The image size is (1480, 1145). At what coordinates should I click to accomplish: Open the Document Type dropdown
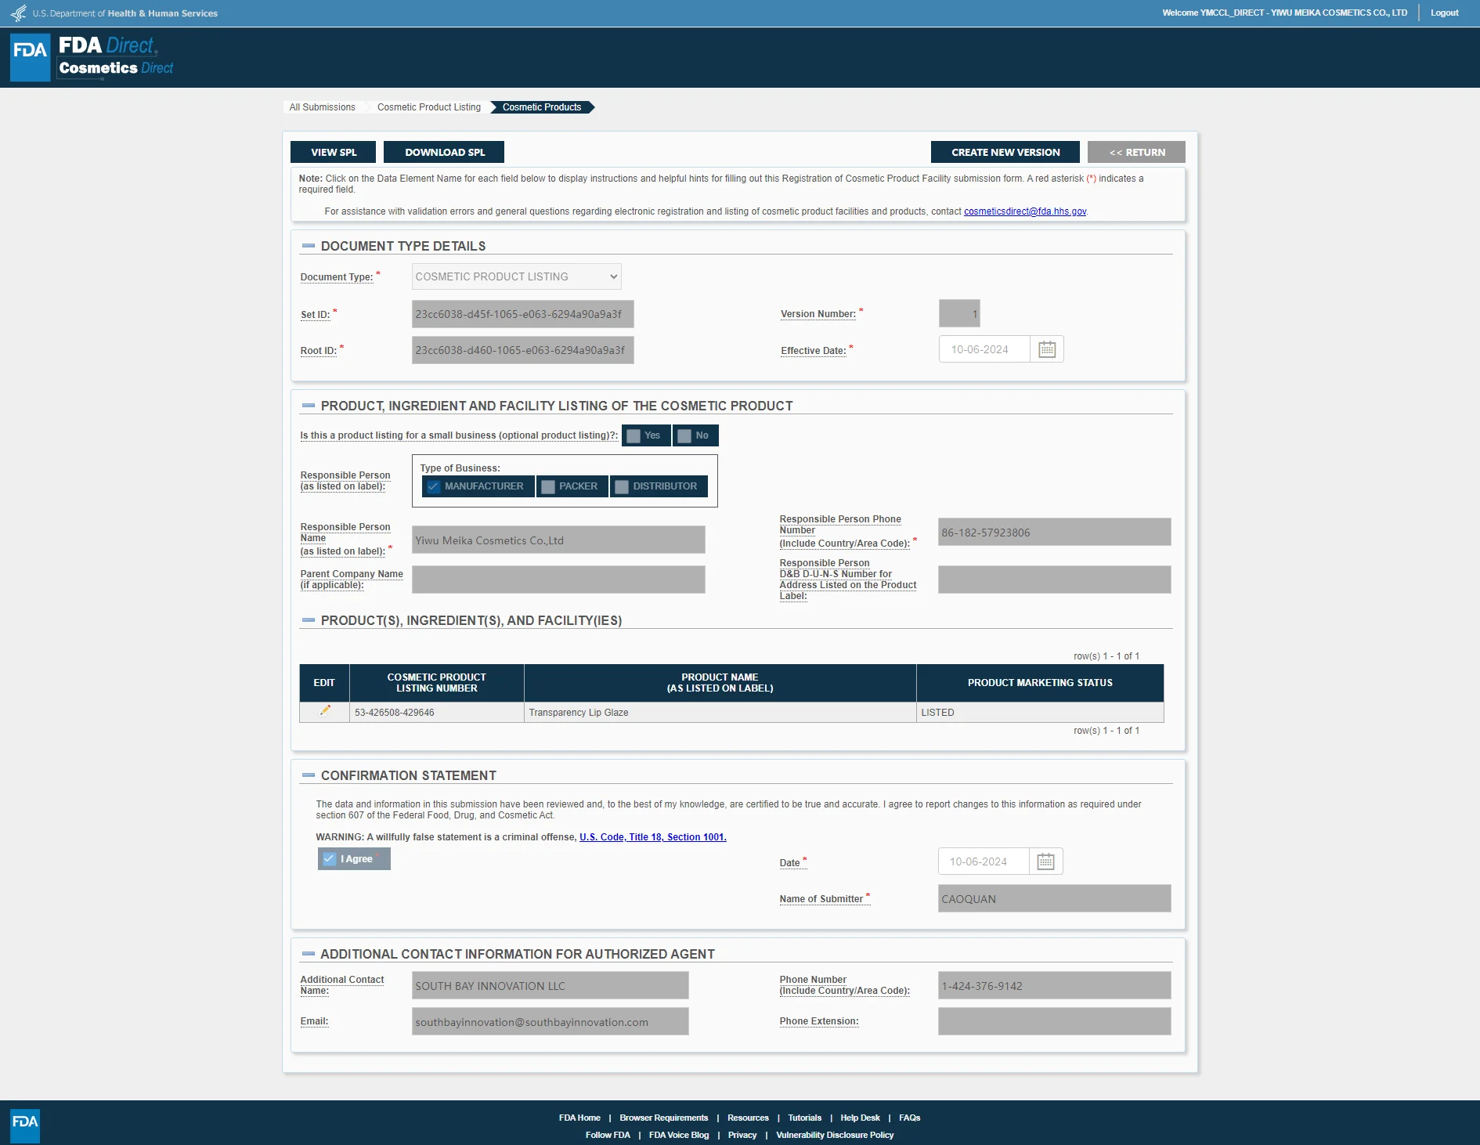click(517, 276)
